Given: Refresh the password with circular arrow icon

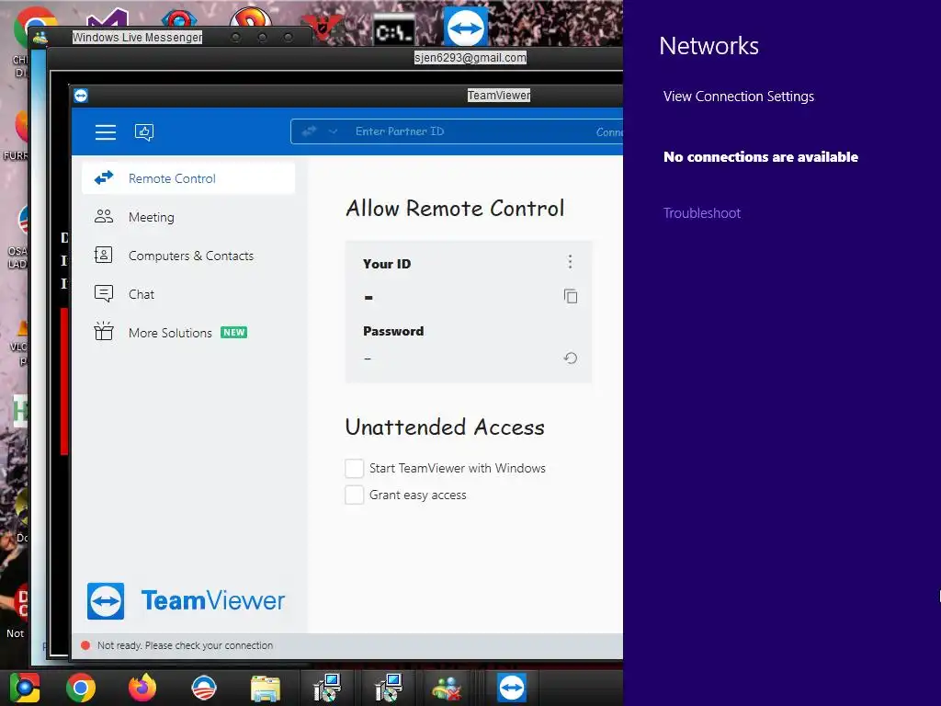Looking at the screenshot, I should coord(571,359).
